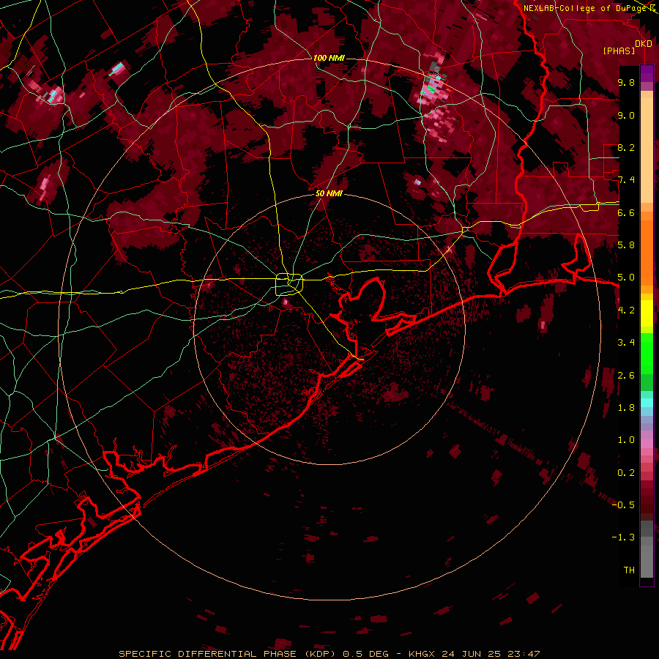
Task: Click the 0.2 value on color scale
Action: (x=626, y=472)
